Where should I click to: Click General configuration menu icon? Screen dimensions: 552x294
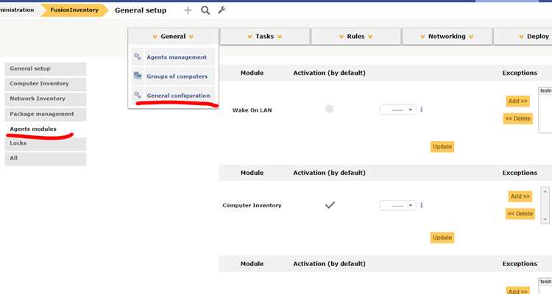(x=138, y=95)
